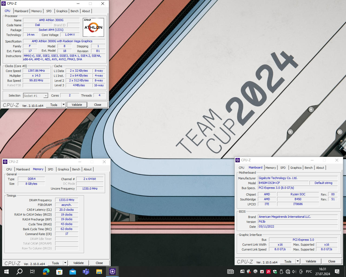
Task: Open Graphics tab in top CPU window
Action: (x=62, y=11)
